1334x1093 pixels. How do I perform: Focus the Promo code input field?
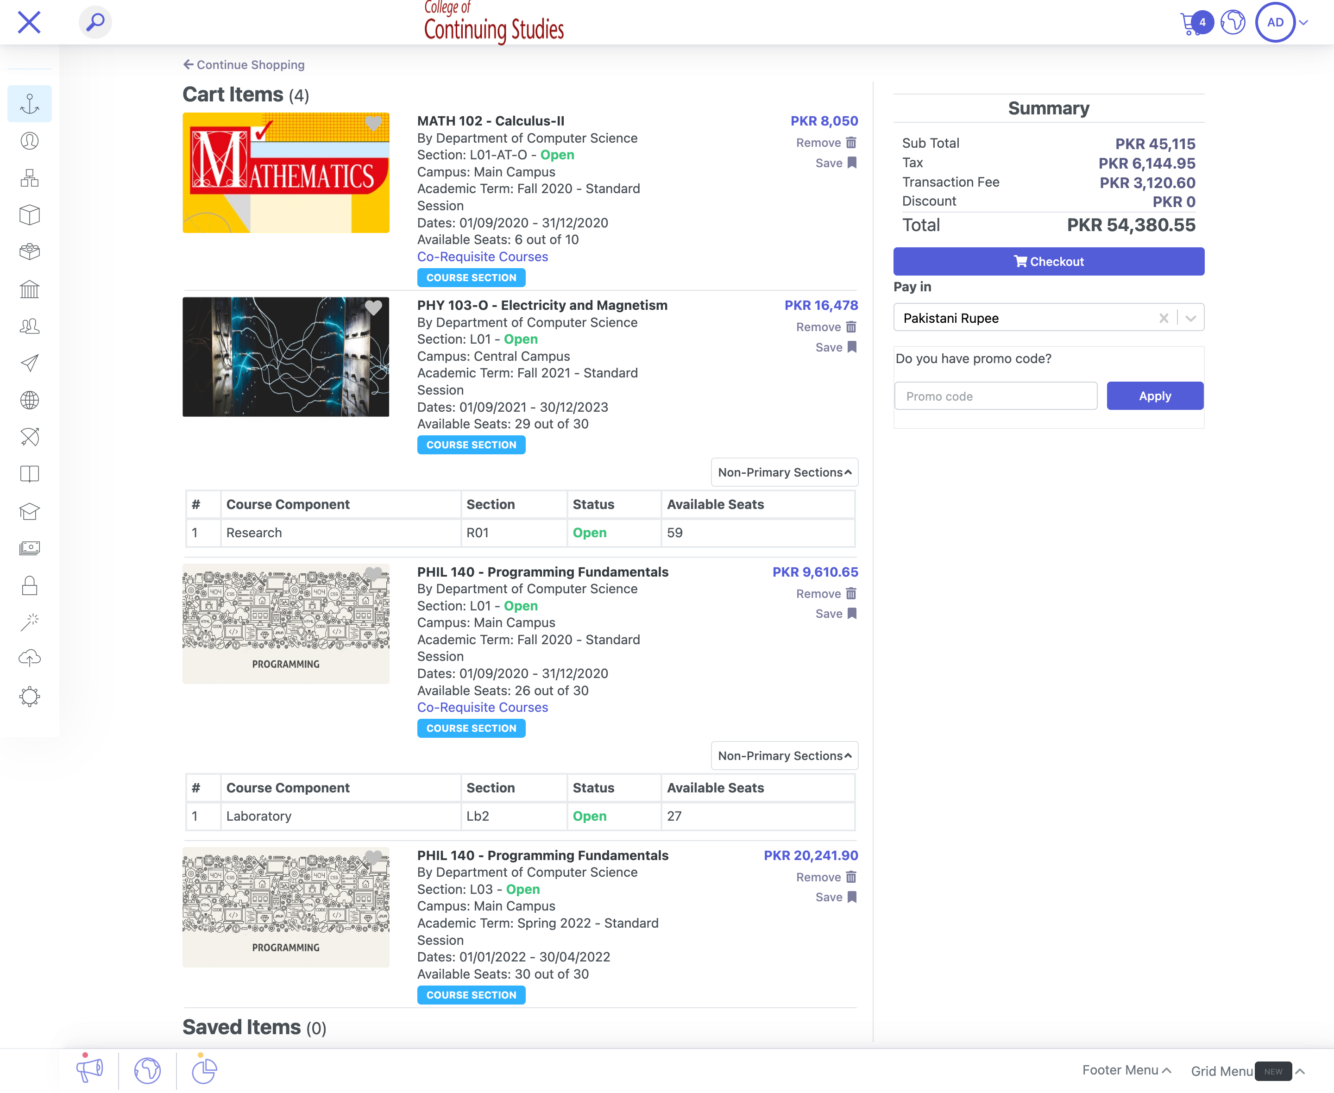995,396
